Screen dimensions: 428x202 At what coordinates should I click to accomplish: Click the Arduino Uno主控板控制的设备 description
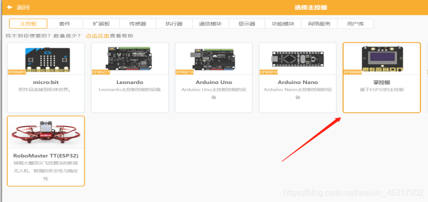(x=214, y=93)
